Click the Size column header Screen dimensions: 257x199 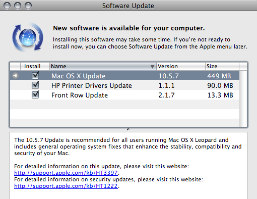pos(222,66)
